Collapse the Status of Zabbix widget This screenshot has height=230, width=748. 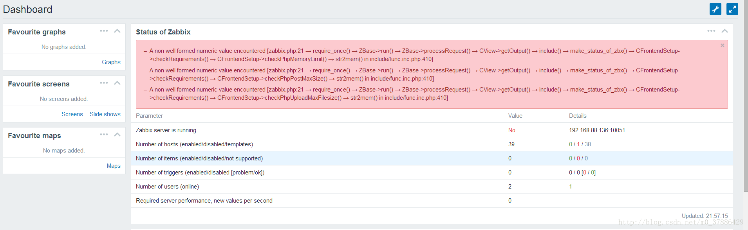coord(725,31)
